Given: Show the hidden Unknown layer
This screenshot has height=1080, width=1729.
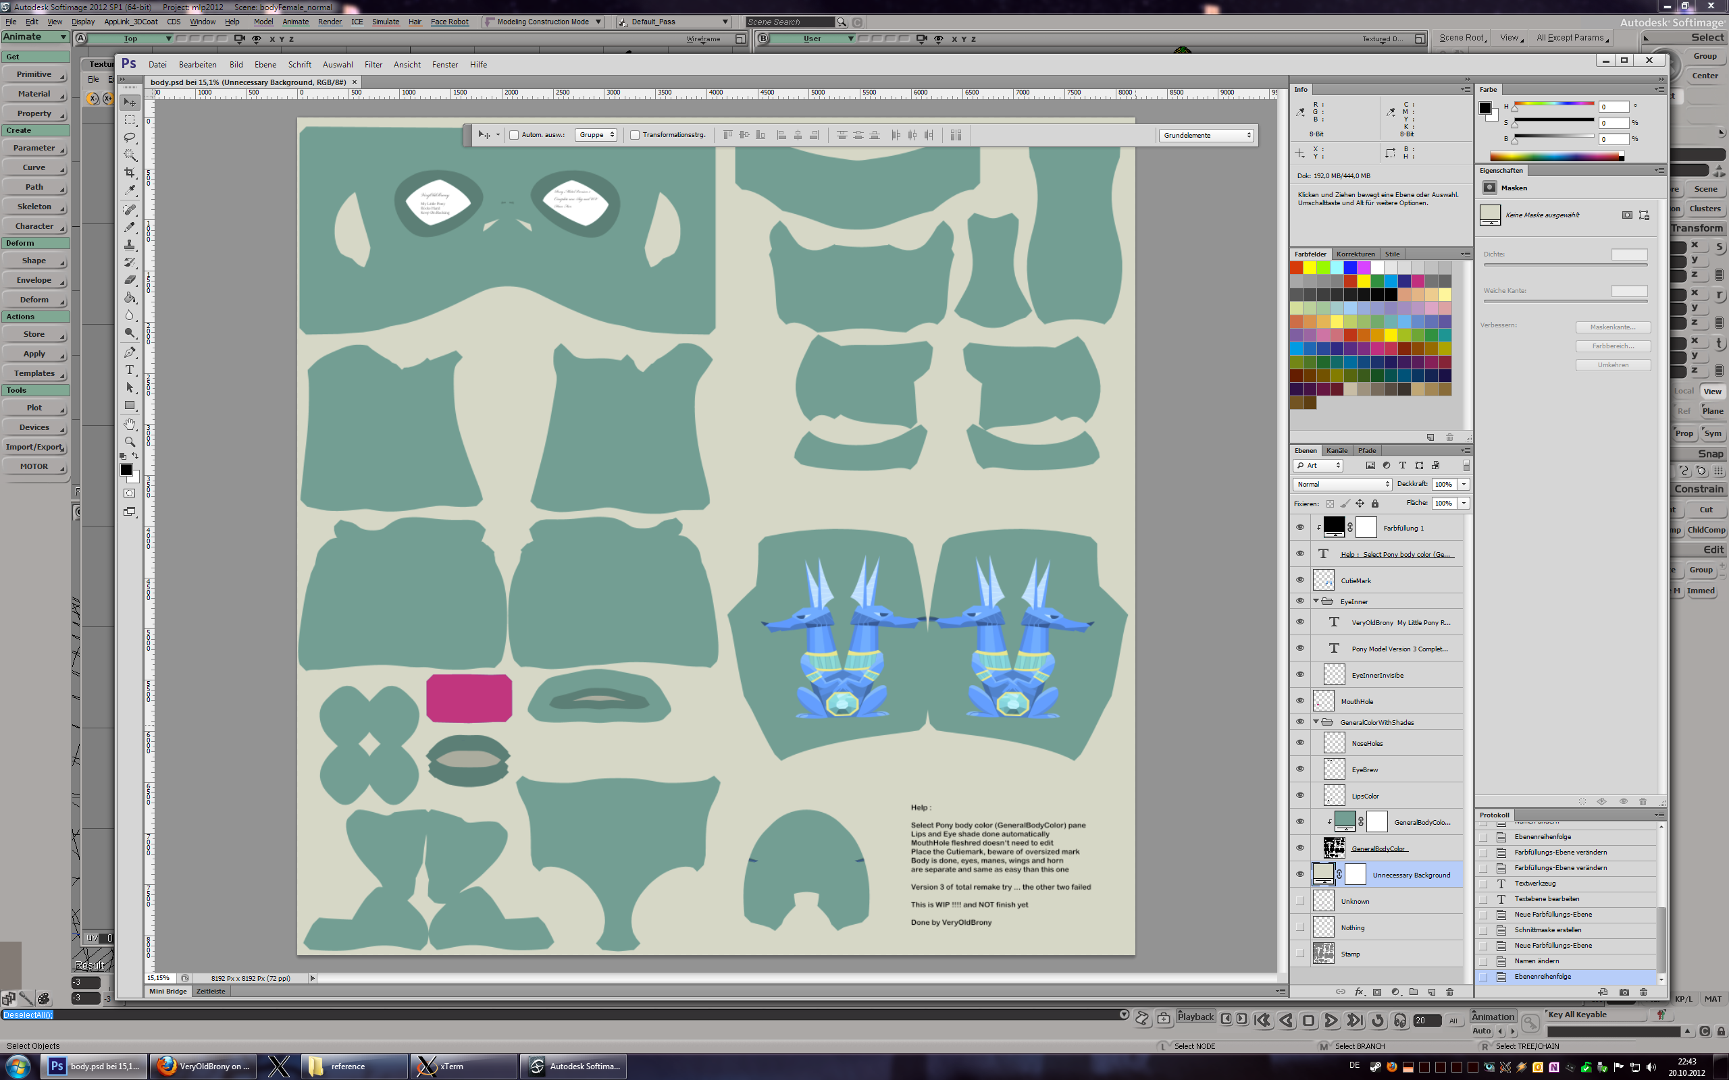Looking at the screenshot, I should [x=1299, y=900].
